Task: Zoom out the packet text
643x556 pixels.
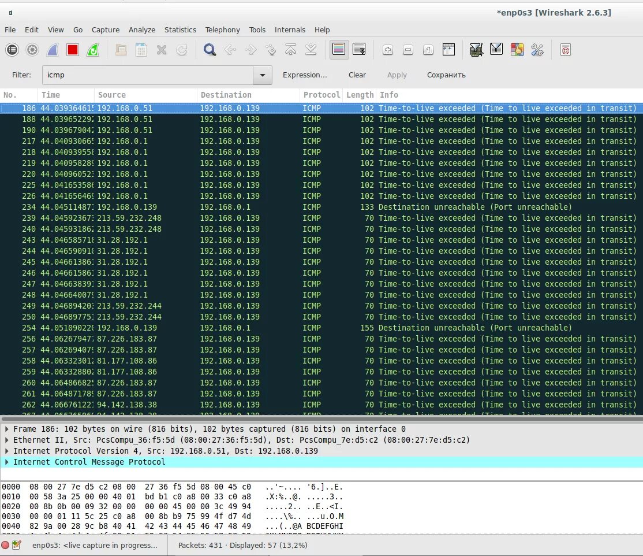Action: [x=408, y=50]
